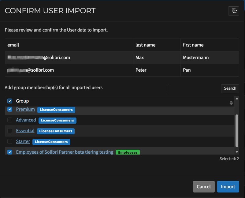Click into the group search field

[195, 88]
